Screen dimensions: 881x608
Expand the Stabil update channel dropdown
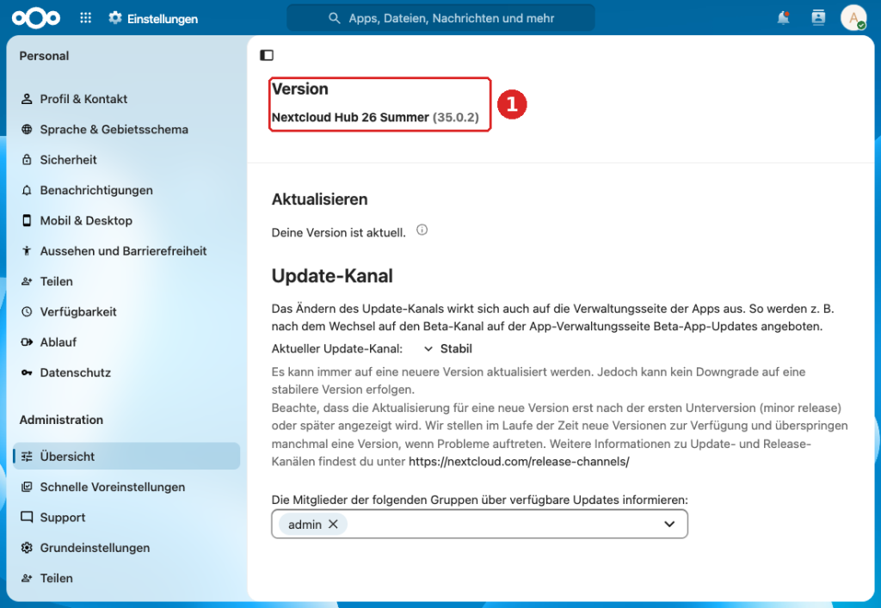coord(447,348)
